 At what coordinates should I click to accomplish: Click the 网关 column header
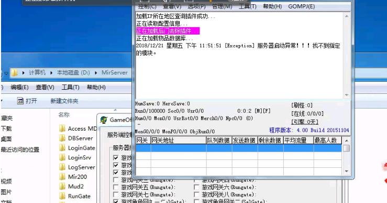tap(143, 141)
